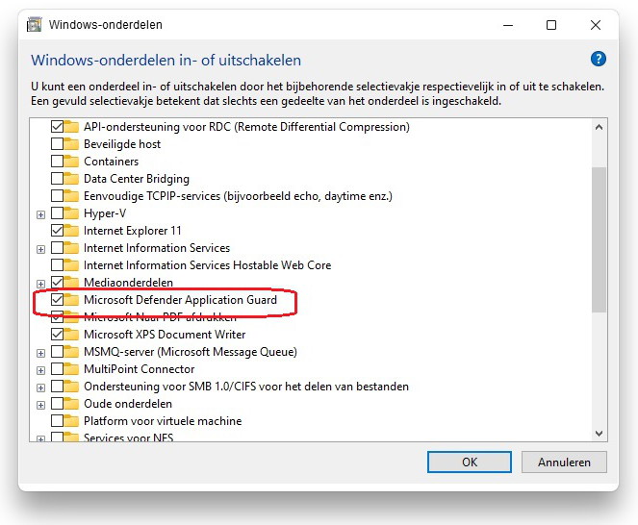Click the folder icon beside Hyper-V
Image resolution: width=638 pixels, height=525 pixels.
click(x=71, y=213)
